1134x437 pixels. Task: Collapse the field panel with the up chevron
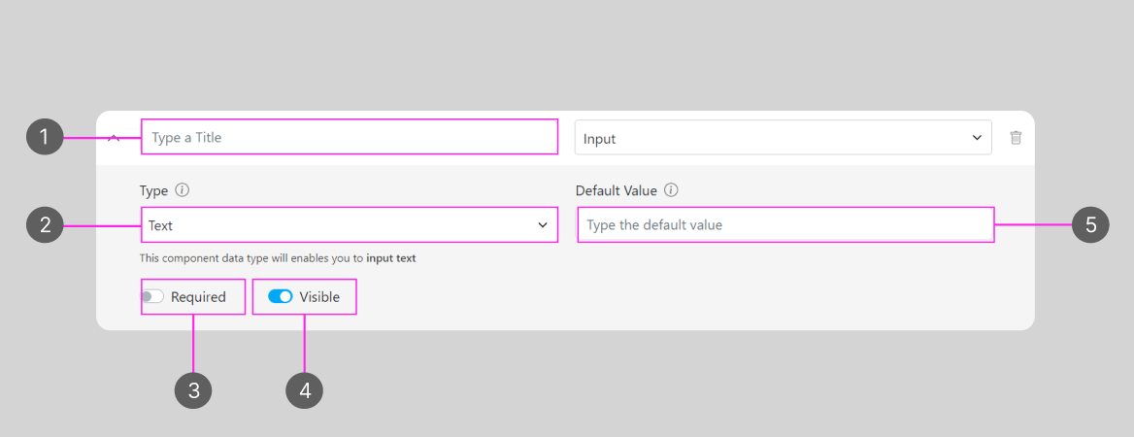pos(114,138)
